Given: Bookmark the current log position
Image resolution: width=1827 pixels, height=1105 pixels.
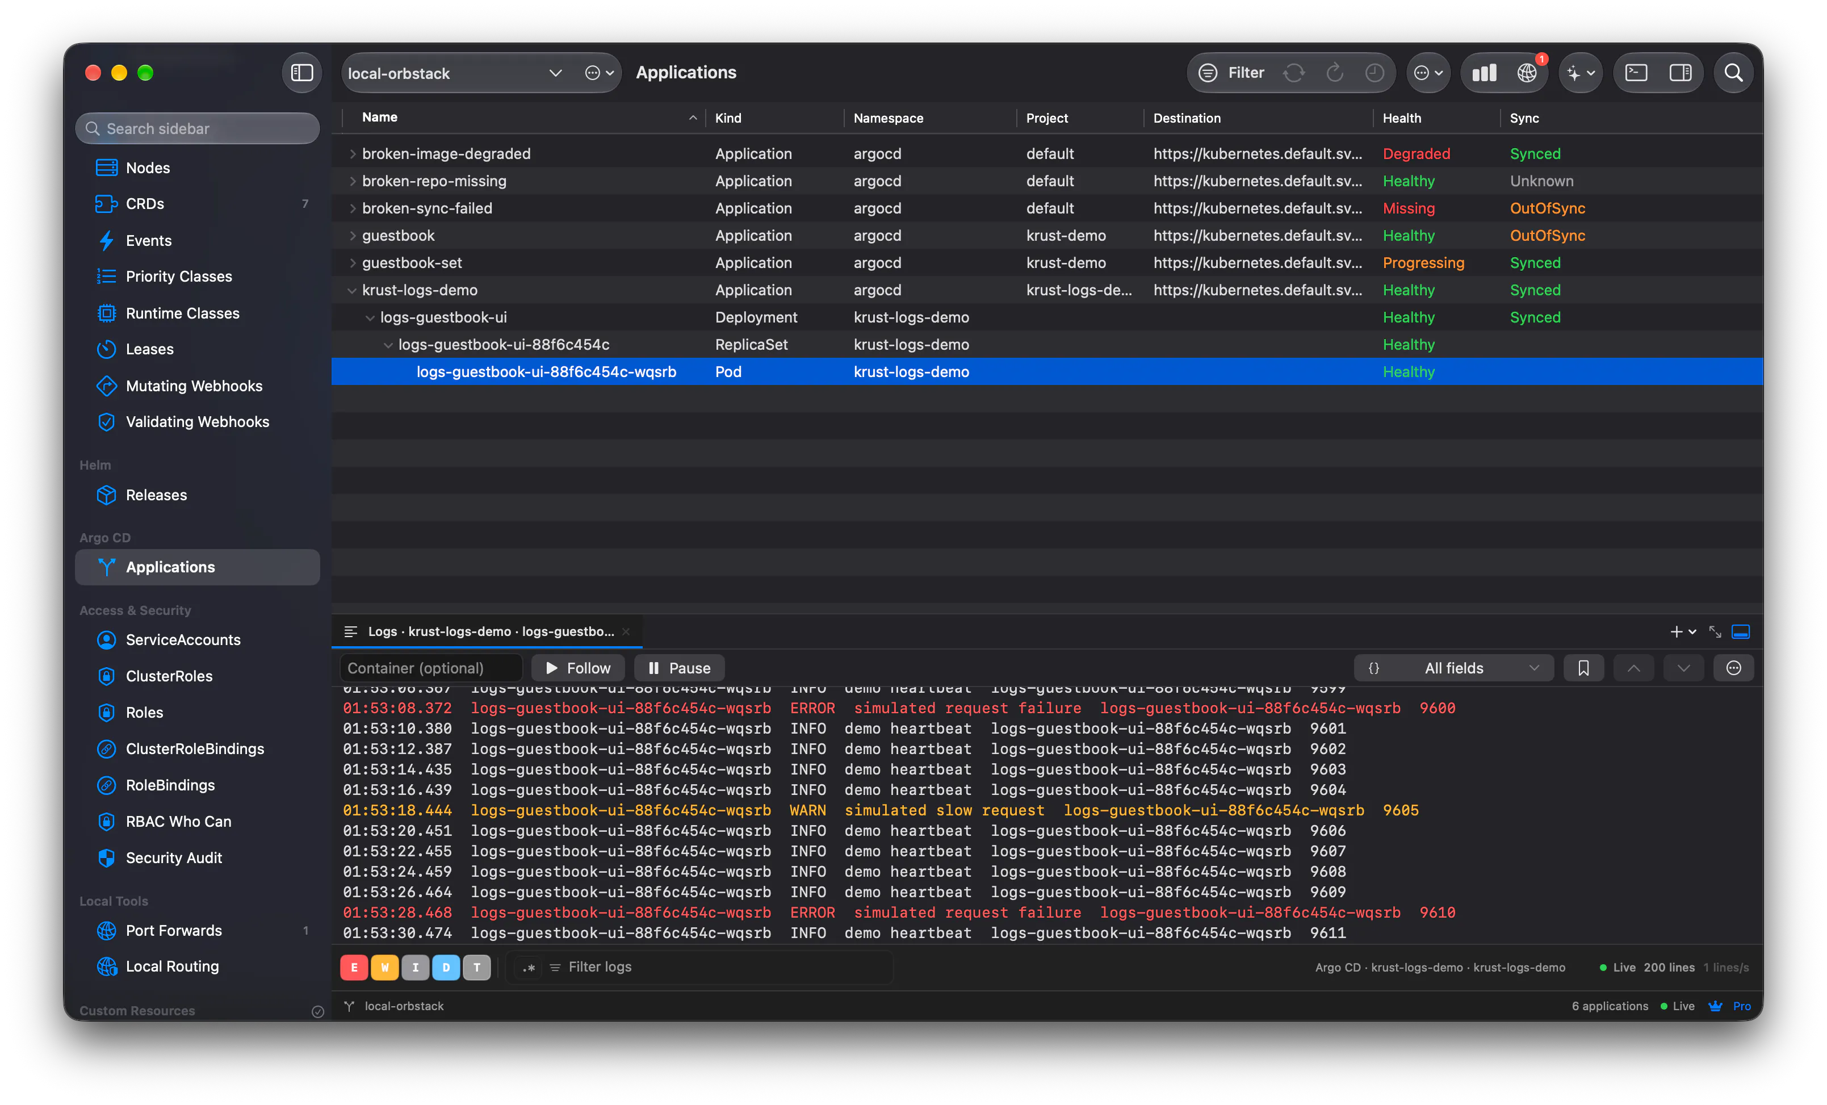Looking at the screenshot, I should 1583,667.
